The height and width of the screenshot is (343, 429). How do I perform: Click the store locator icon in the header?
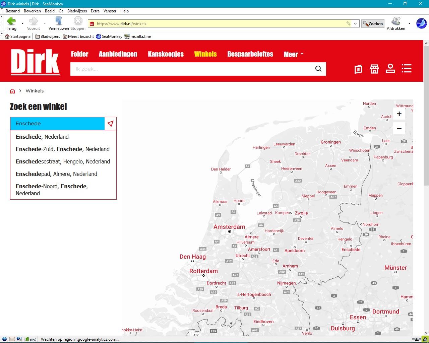374,69
